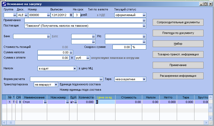This screenshot has width=214, height=126.
Task: Open Банк field lookup button
Action: 48,36
